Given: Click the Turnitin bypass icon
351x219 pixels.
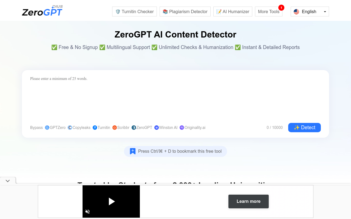Looking at the screenshot, I should point(95,128).
